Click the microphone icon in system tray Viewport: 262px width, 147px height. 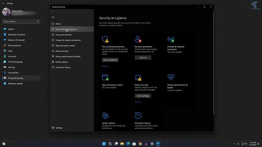coord(238,144)
